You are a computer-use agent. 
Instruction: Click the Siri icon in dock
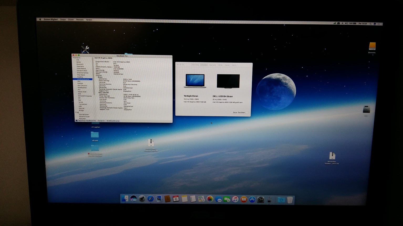(x=133, y=199)
